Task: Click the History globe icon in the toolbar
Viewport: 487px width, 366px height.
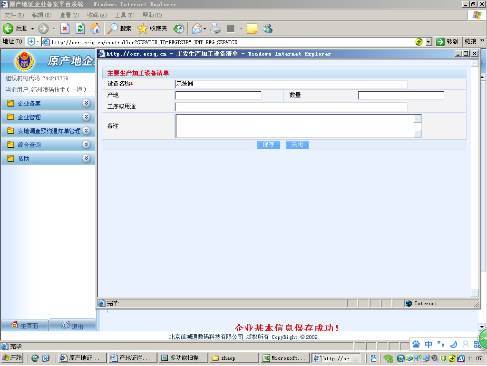Action: click(178, 29)
